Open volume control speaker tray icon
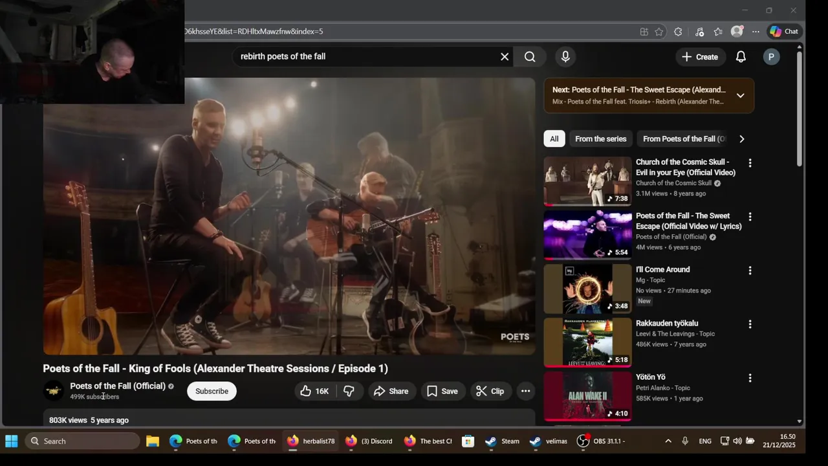Image resolution: width=828 pixels, height=466 pixels. (737, 441)
